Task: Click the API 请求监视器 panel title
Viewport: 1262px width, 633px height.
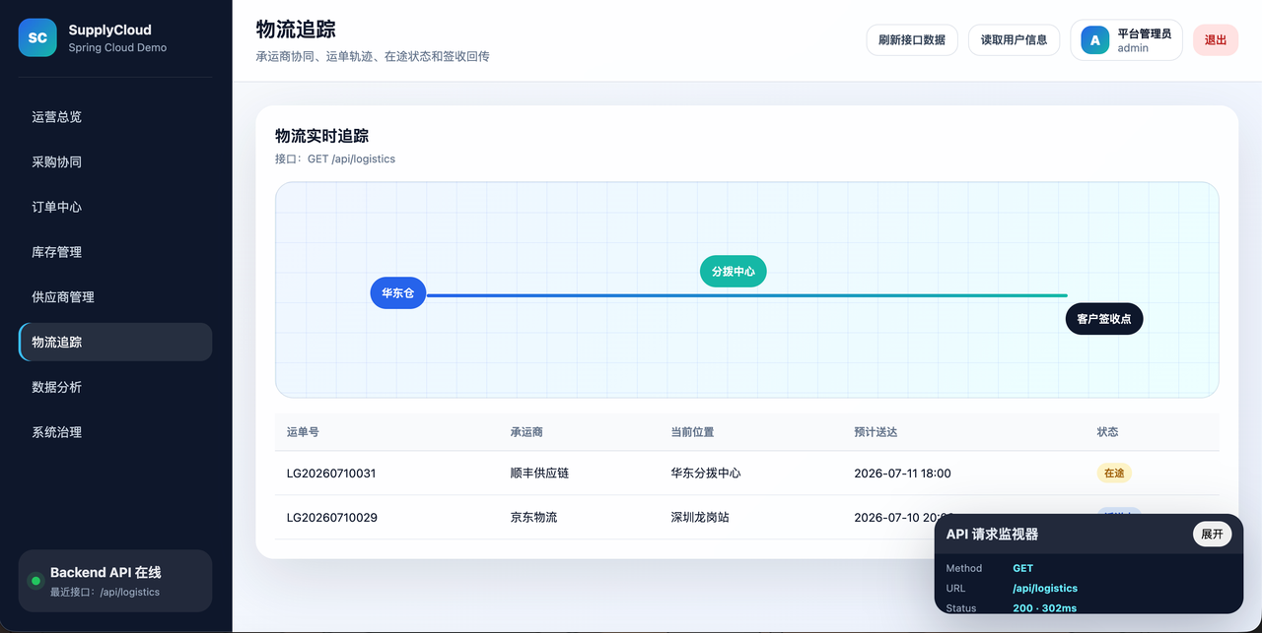Action: 992,535
